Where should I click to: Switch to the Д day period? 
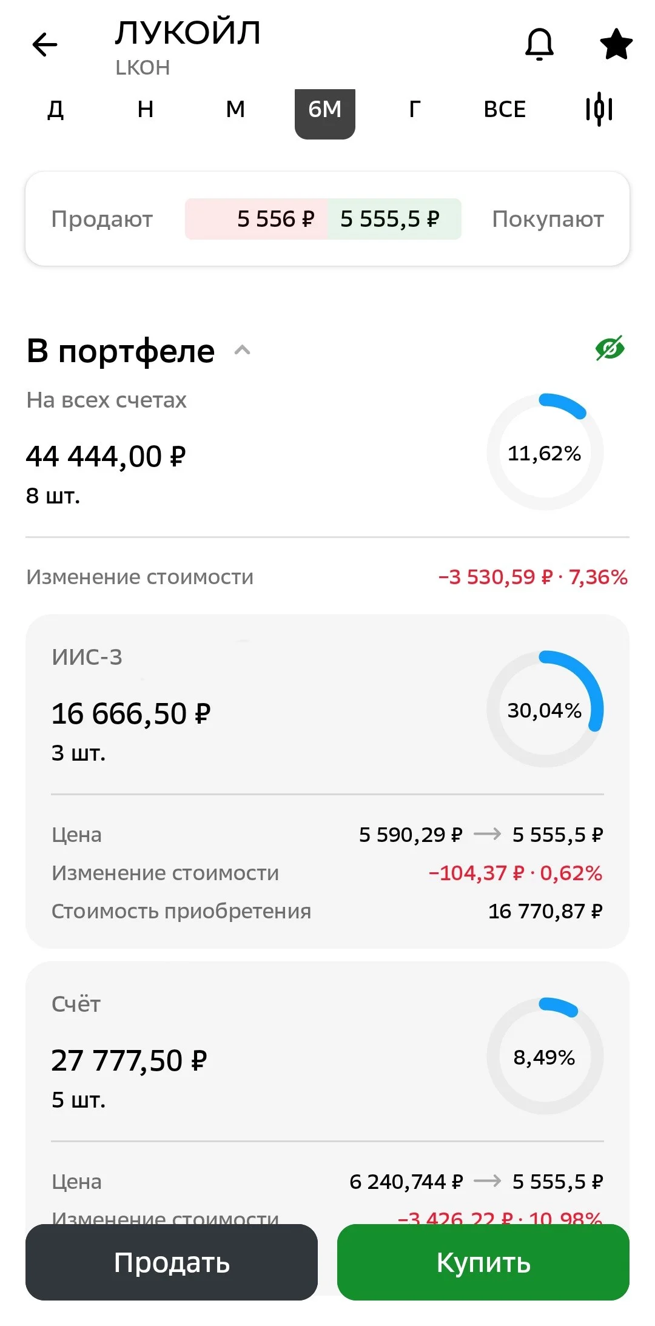[x=56, y=110]
